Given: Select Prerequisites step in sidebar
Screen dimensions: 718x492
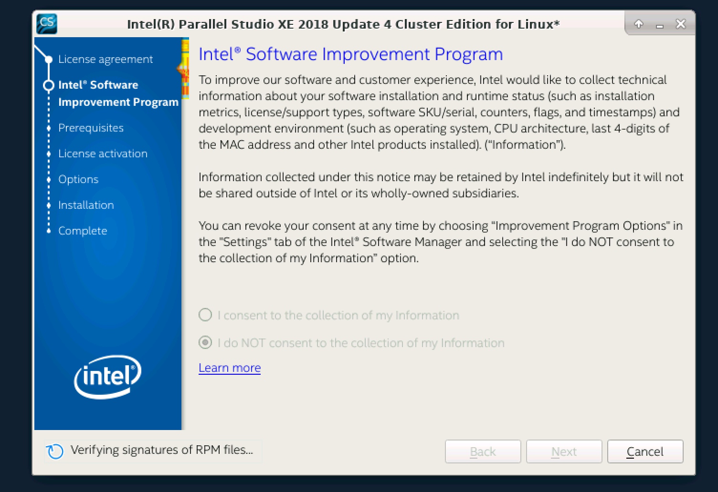Looking at the screenshot, I should (91, 128).
